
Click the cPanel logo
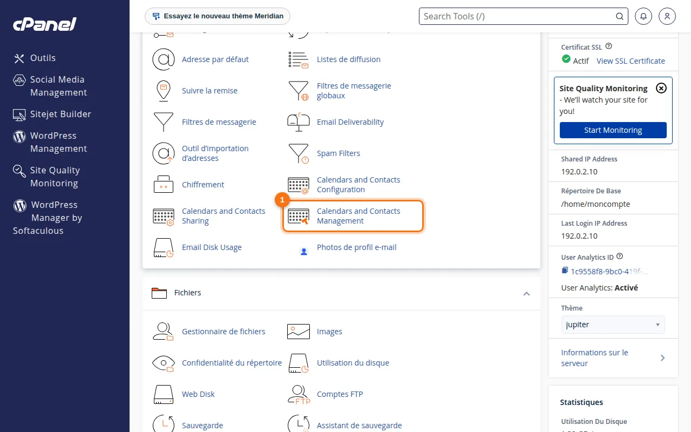(x=45, y=24)
